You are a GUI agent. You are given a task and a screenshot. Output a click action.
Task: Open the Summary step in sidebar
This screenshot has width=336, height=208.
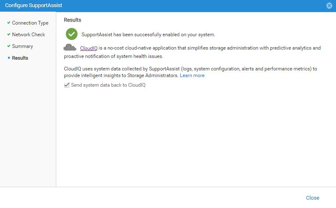tap(23, 46)
